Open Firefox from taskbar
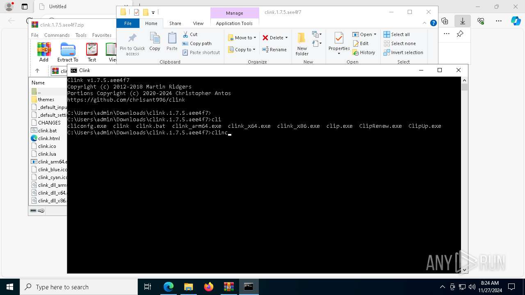The width and height of the screenshot is (525, 295). pyautogui.click(x=209, y=287)
